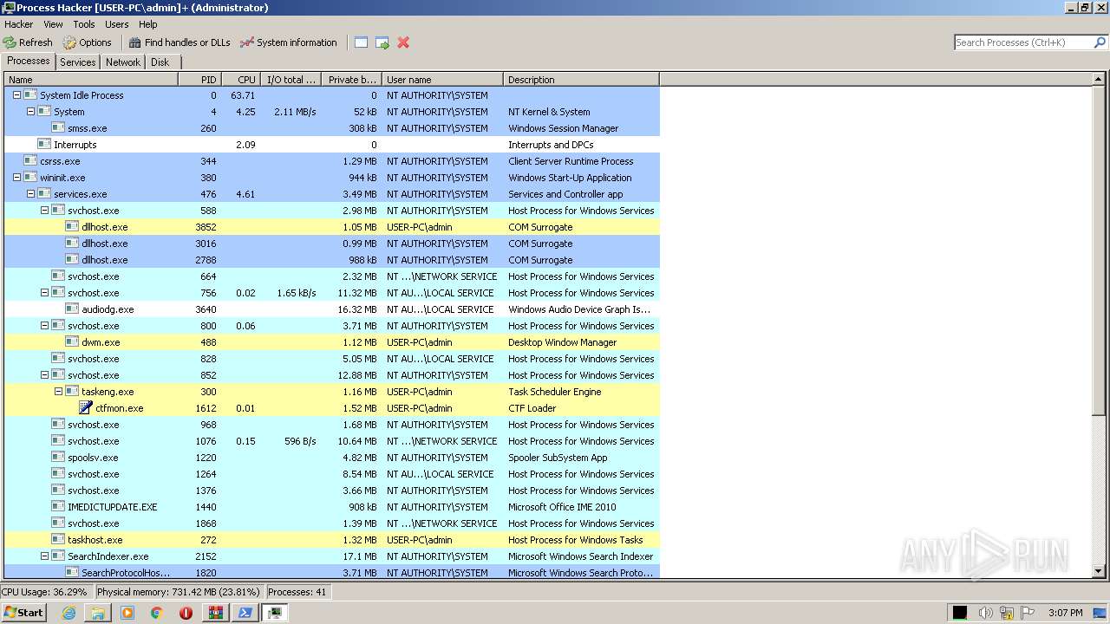Viewport: 1110px width, 624px height.
Task: Open Windows Explorer from taskbar
Action: point(98,613)
